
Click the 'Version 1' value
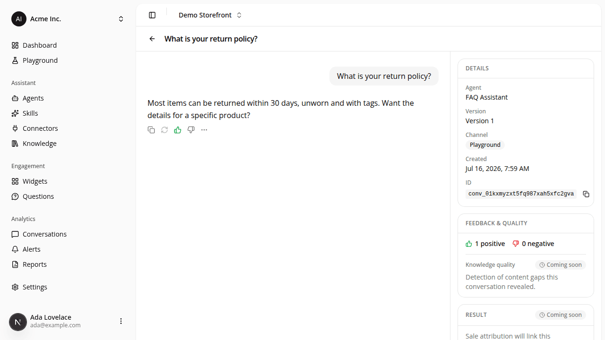480,121
